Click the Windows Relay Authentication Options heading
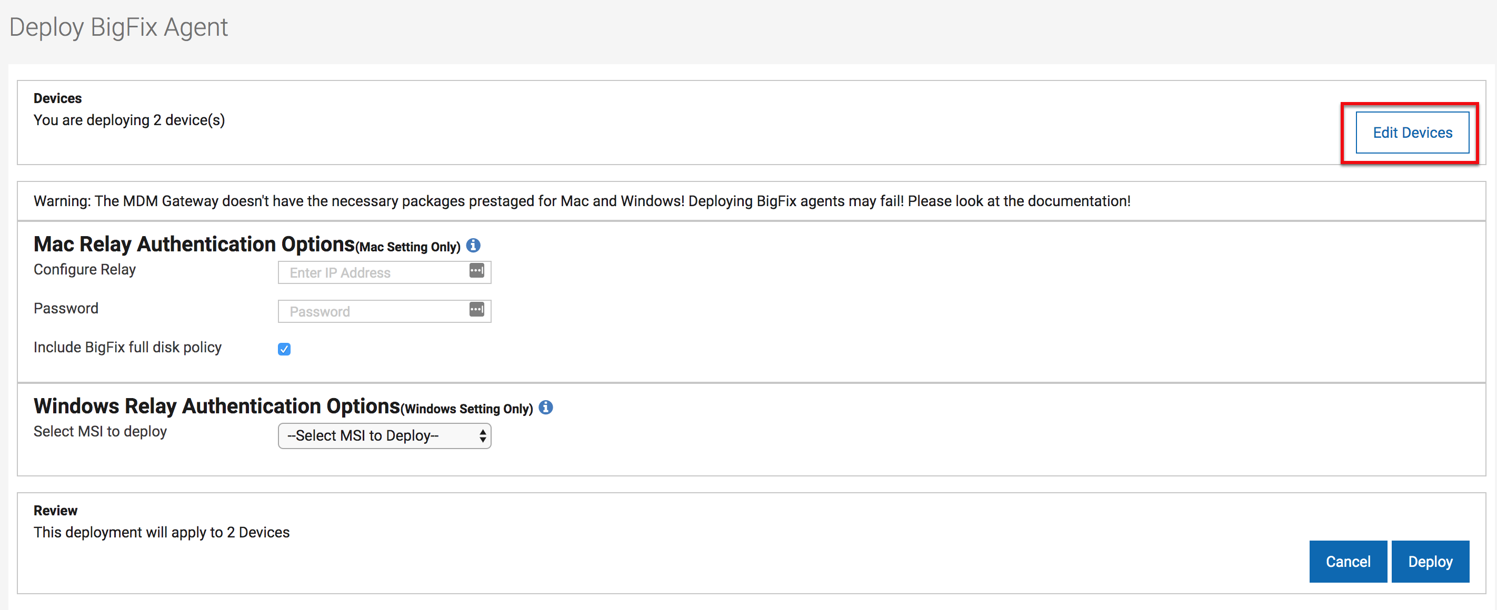Screen dimensions: 1497x610 click(x=217, y=406)
